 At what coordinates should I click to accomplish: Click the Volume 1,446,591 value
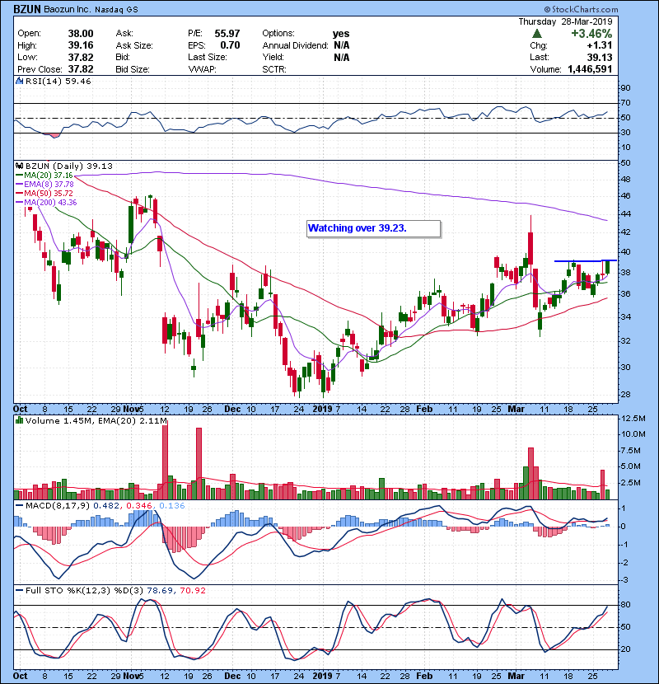590,69
